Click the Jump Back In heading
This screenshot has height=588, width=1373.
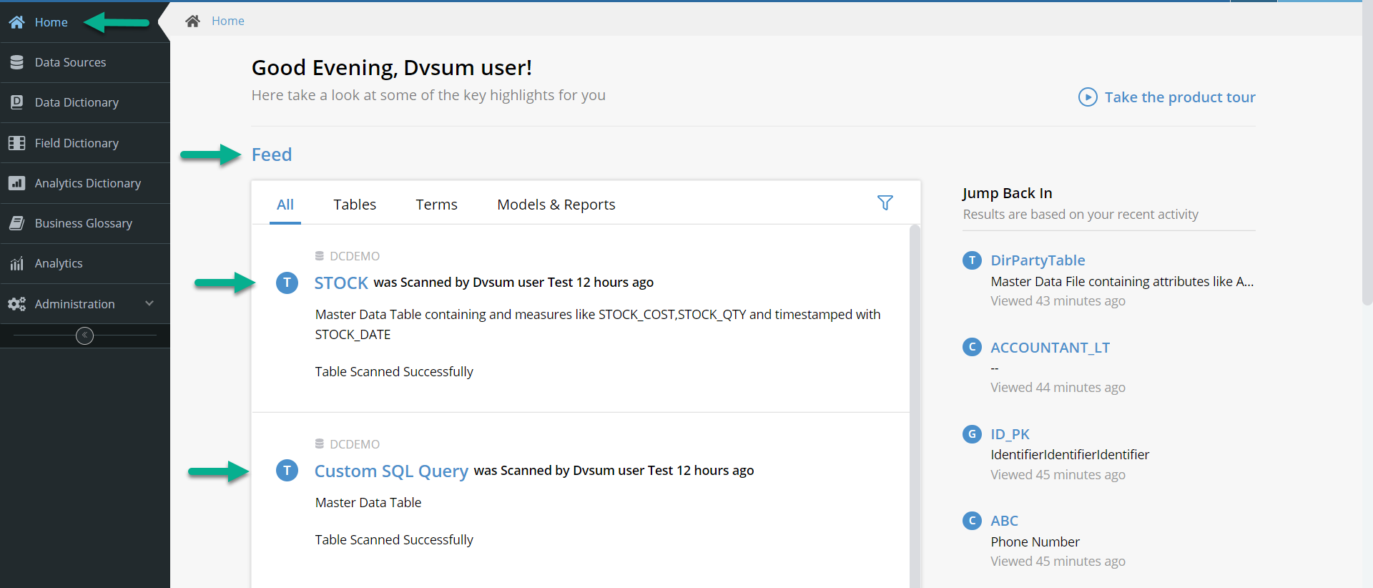(1007, 193)
